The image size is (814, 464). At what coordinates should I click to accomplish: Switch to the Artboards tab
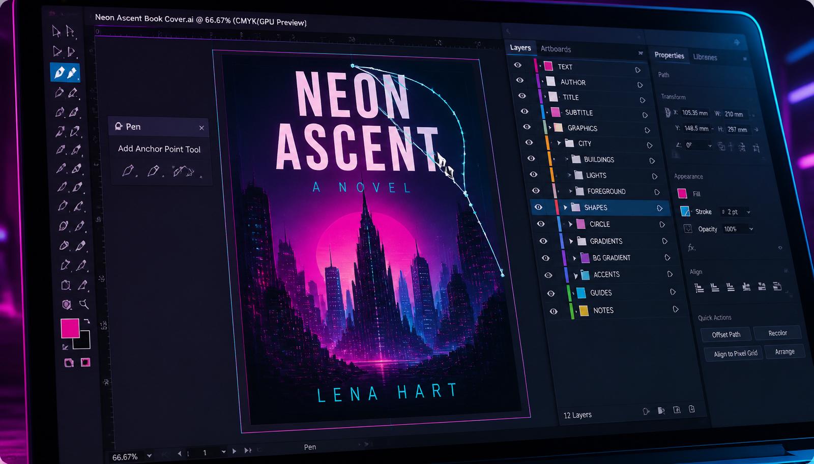(x=556, y=49)
